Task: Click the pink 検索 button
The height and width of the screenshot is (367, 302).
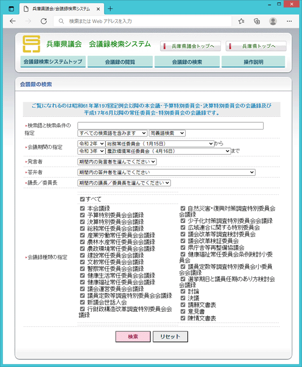Action: 133,337
